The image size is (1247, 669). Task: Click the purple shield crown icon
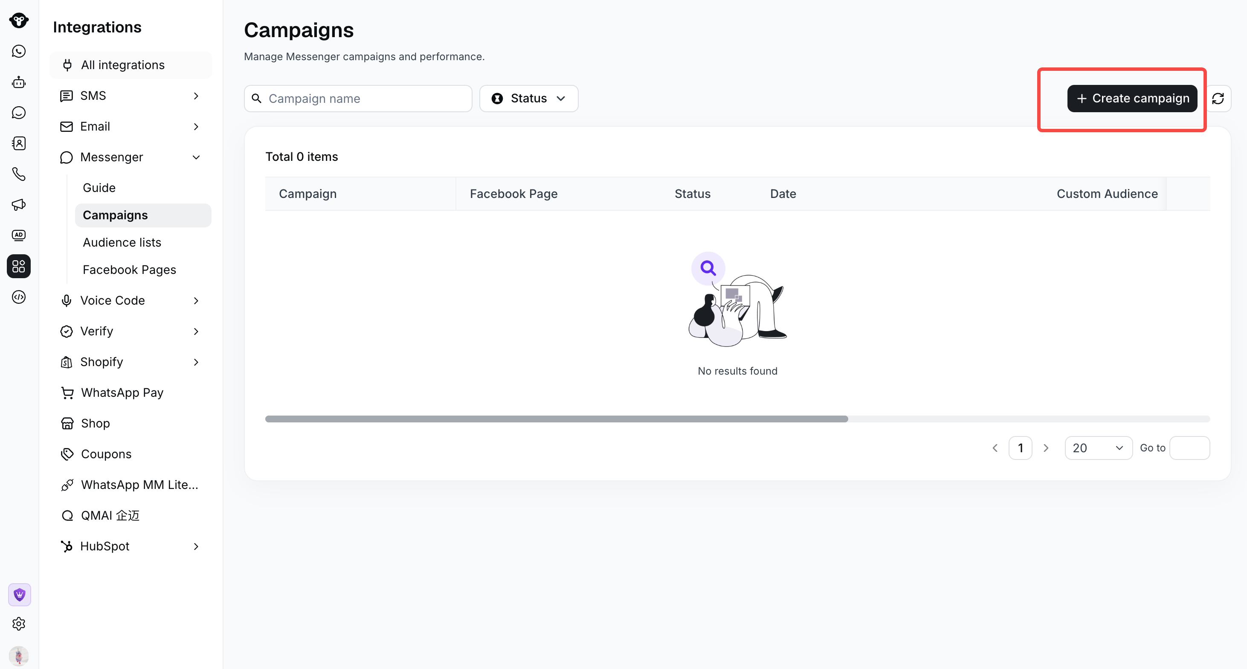[x=19, y=594]
